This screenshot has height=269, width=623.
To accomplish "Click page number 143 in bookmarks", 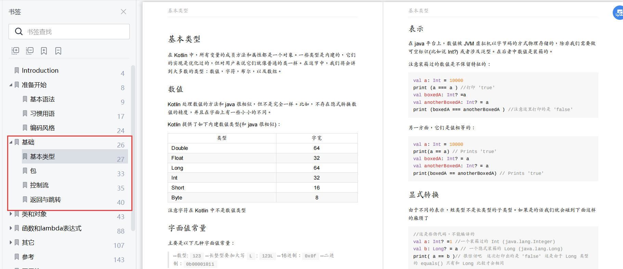I will pos(119,260).
